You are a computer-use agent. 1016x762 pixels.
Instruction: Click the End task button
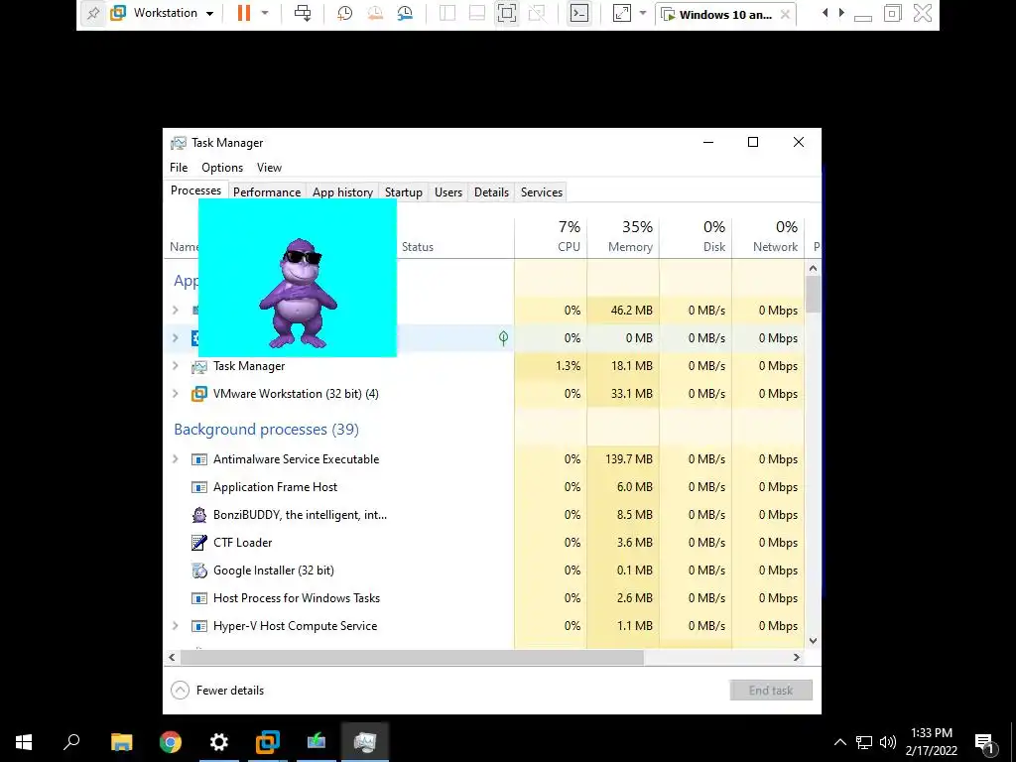(x=770, y=691)
